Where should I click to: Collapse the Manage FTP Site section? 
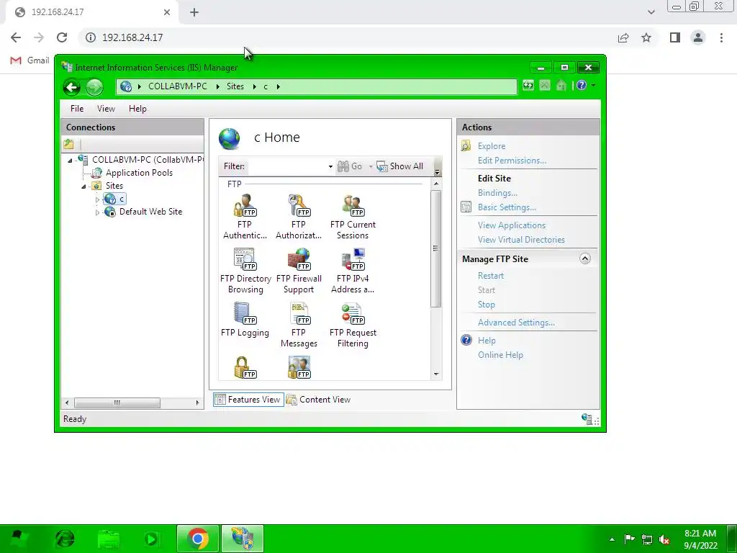click(x=584, y=258)
